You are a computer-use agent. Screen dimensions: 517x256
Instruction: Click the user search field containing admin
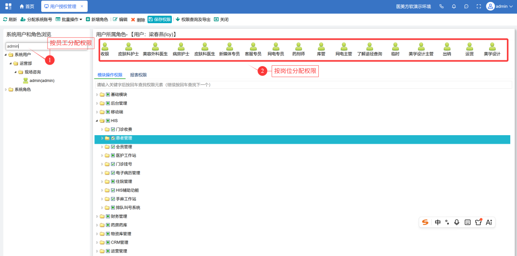coord(46,46)
